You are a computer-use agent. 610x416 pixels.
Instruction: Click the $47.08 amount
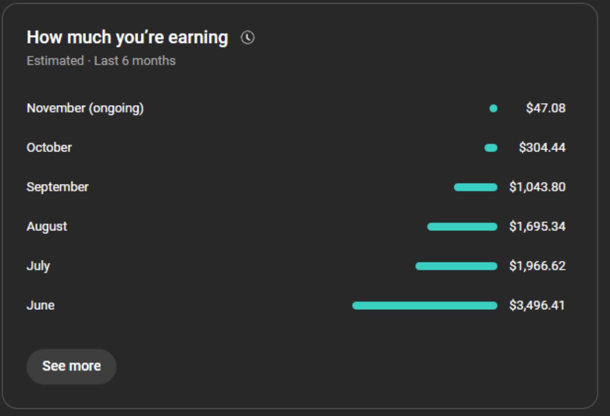[x=546, y=108]
